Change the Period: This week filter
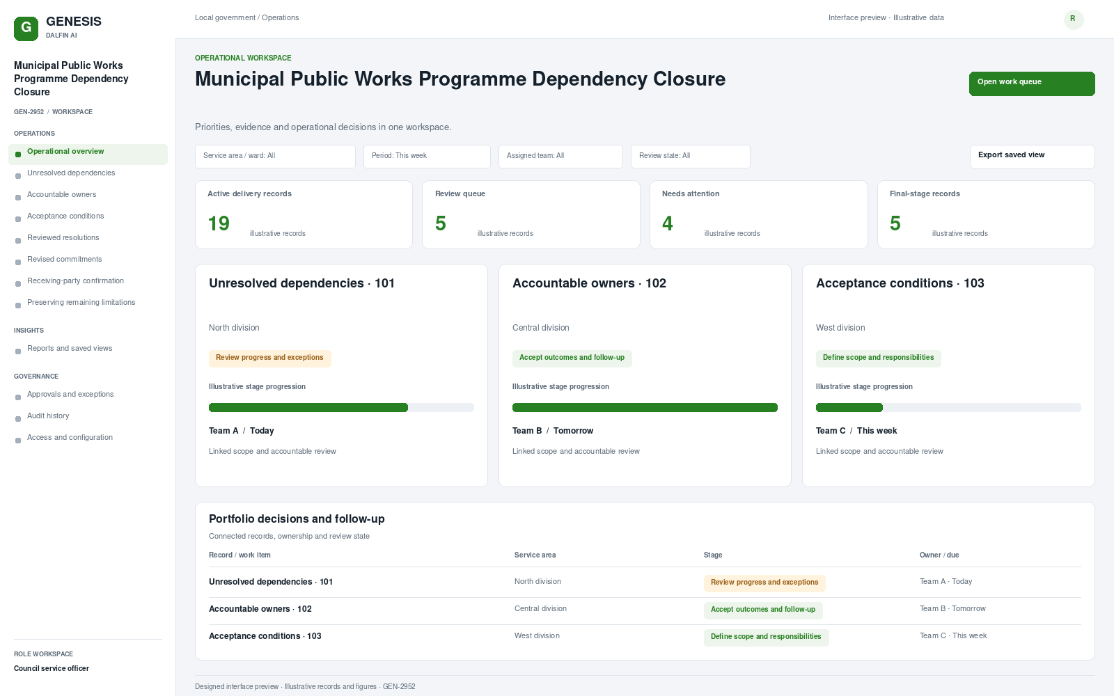The height and width of the screenshot is (696, 1114). pyautogui.click(x=427, y=157)
